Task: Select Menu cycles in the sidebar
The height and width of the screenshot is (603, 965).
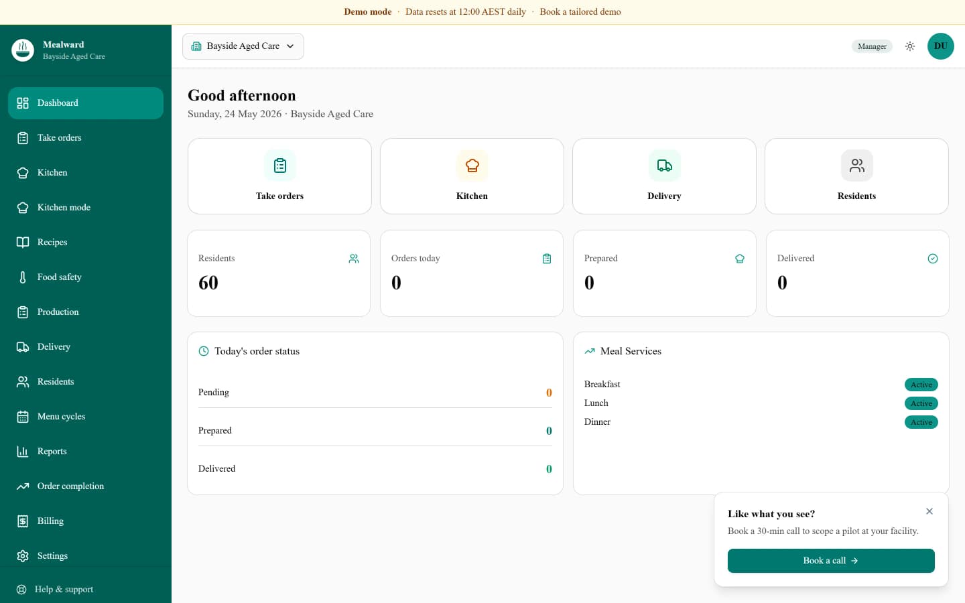Action: pyautogui.click(x=86, y=417)
